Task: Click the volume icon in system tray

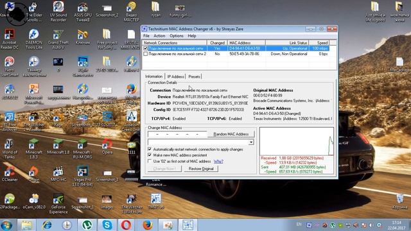Action: (371, 225)
